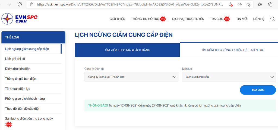Open the translate page icon

coord(239,4)
